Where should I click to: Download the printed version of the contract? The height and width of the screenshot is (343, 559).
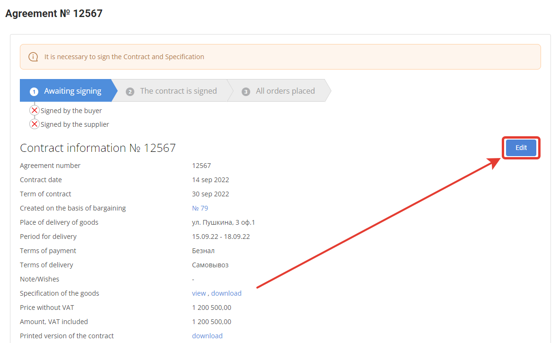(207, 336)
